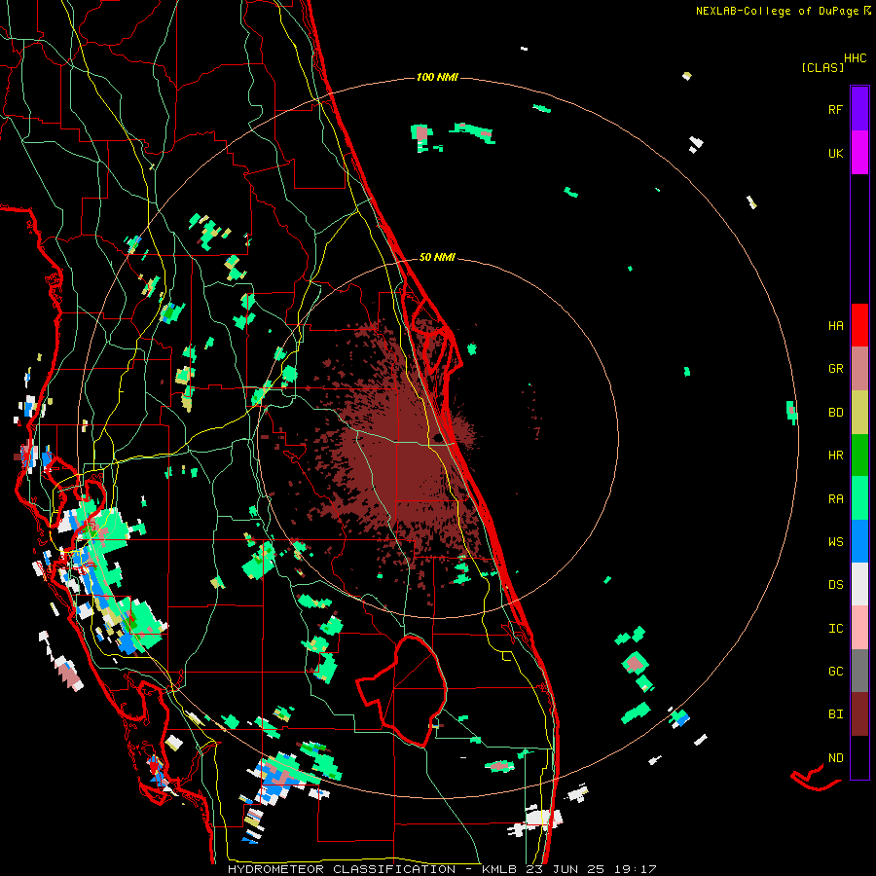Viewport: 876px width, 876px height.
Task: Click the 'DS' legend label
Action: 835,585
